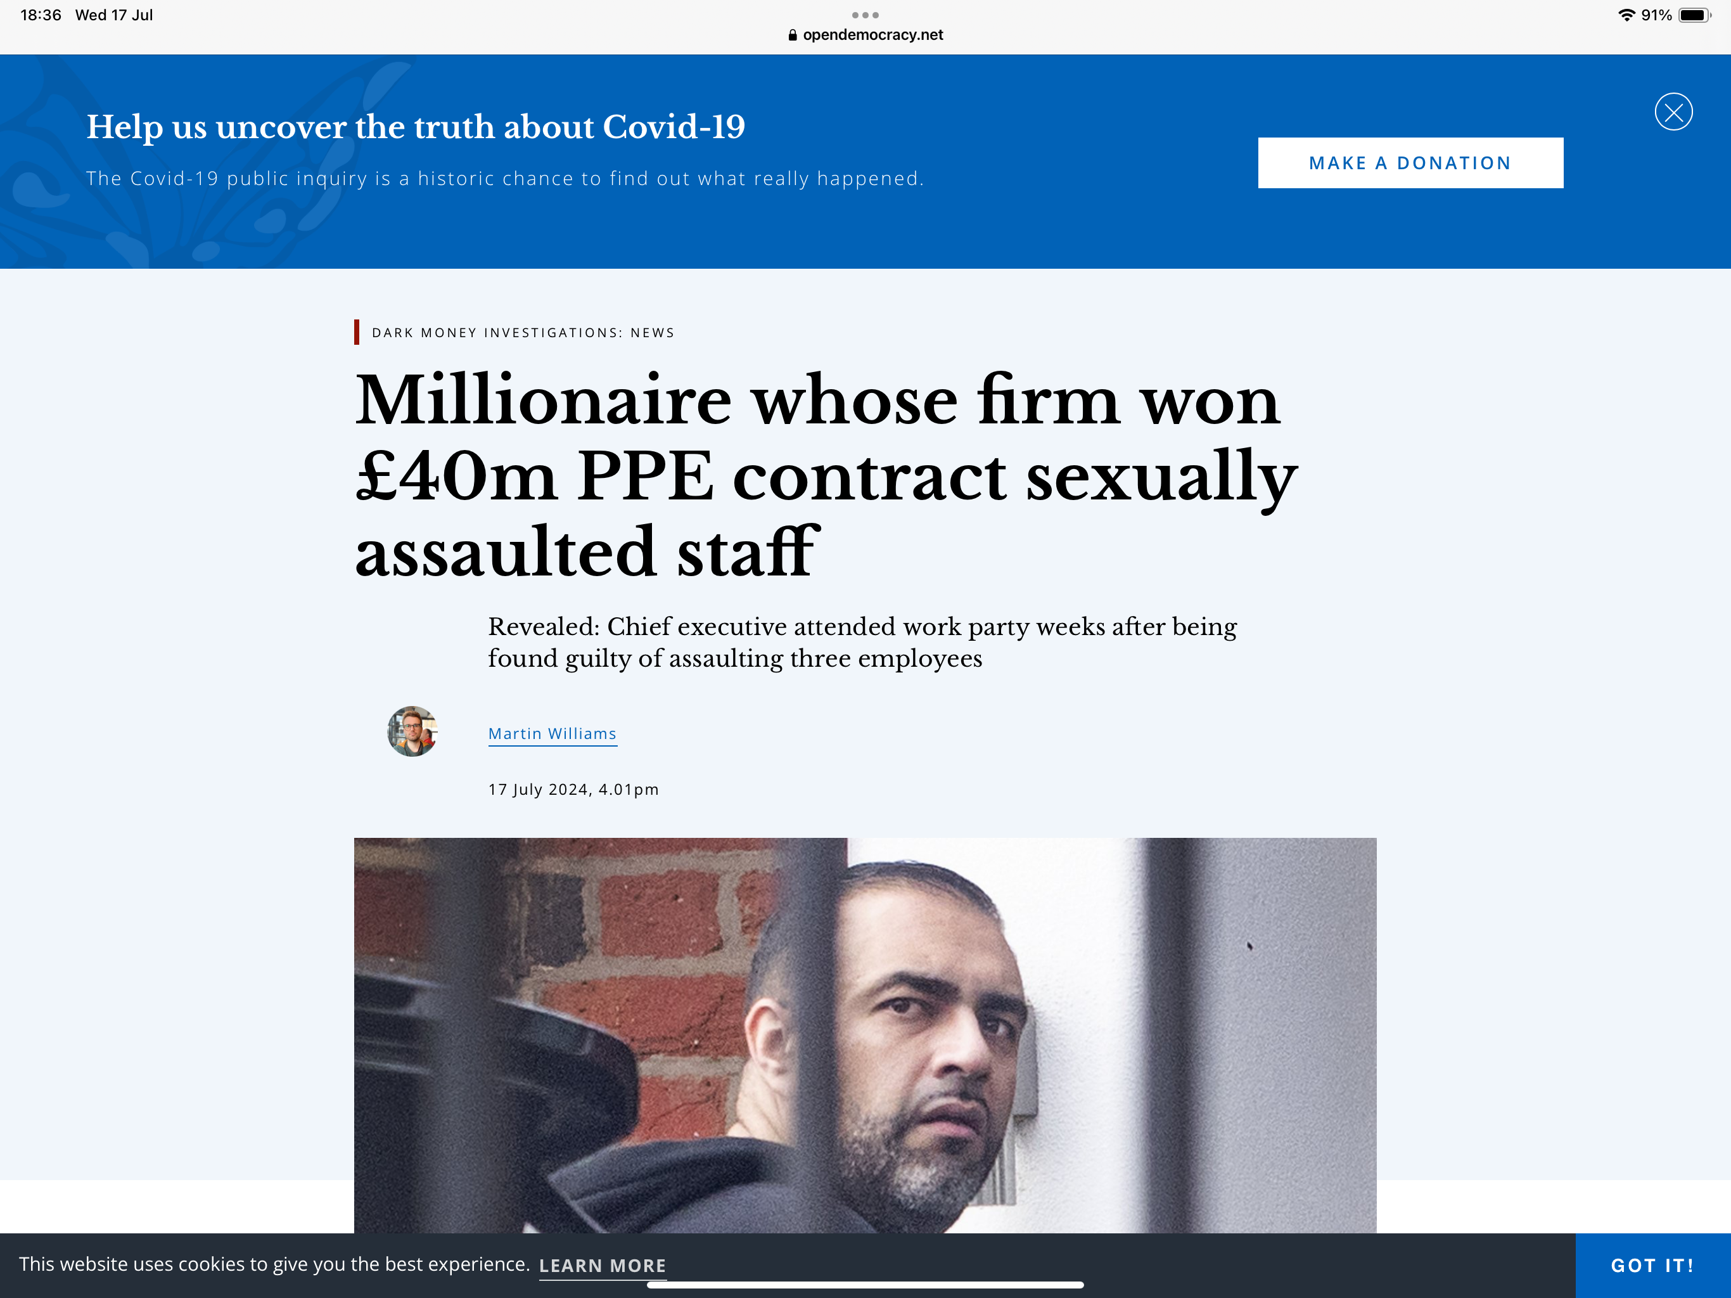The width and height of the screenshot is (1731, 1298).
Task: Tap the padlock icon beside the URL
Action: [x=793, y=35]
